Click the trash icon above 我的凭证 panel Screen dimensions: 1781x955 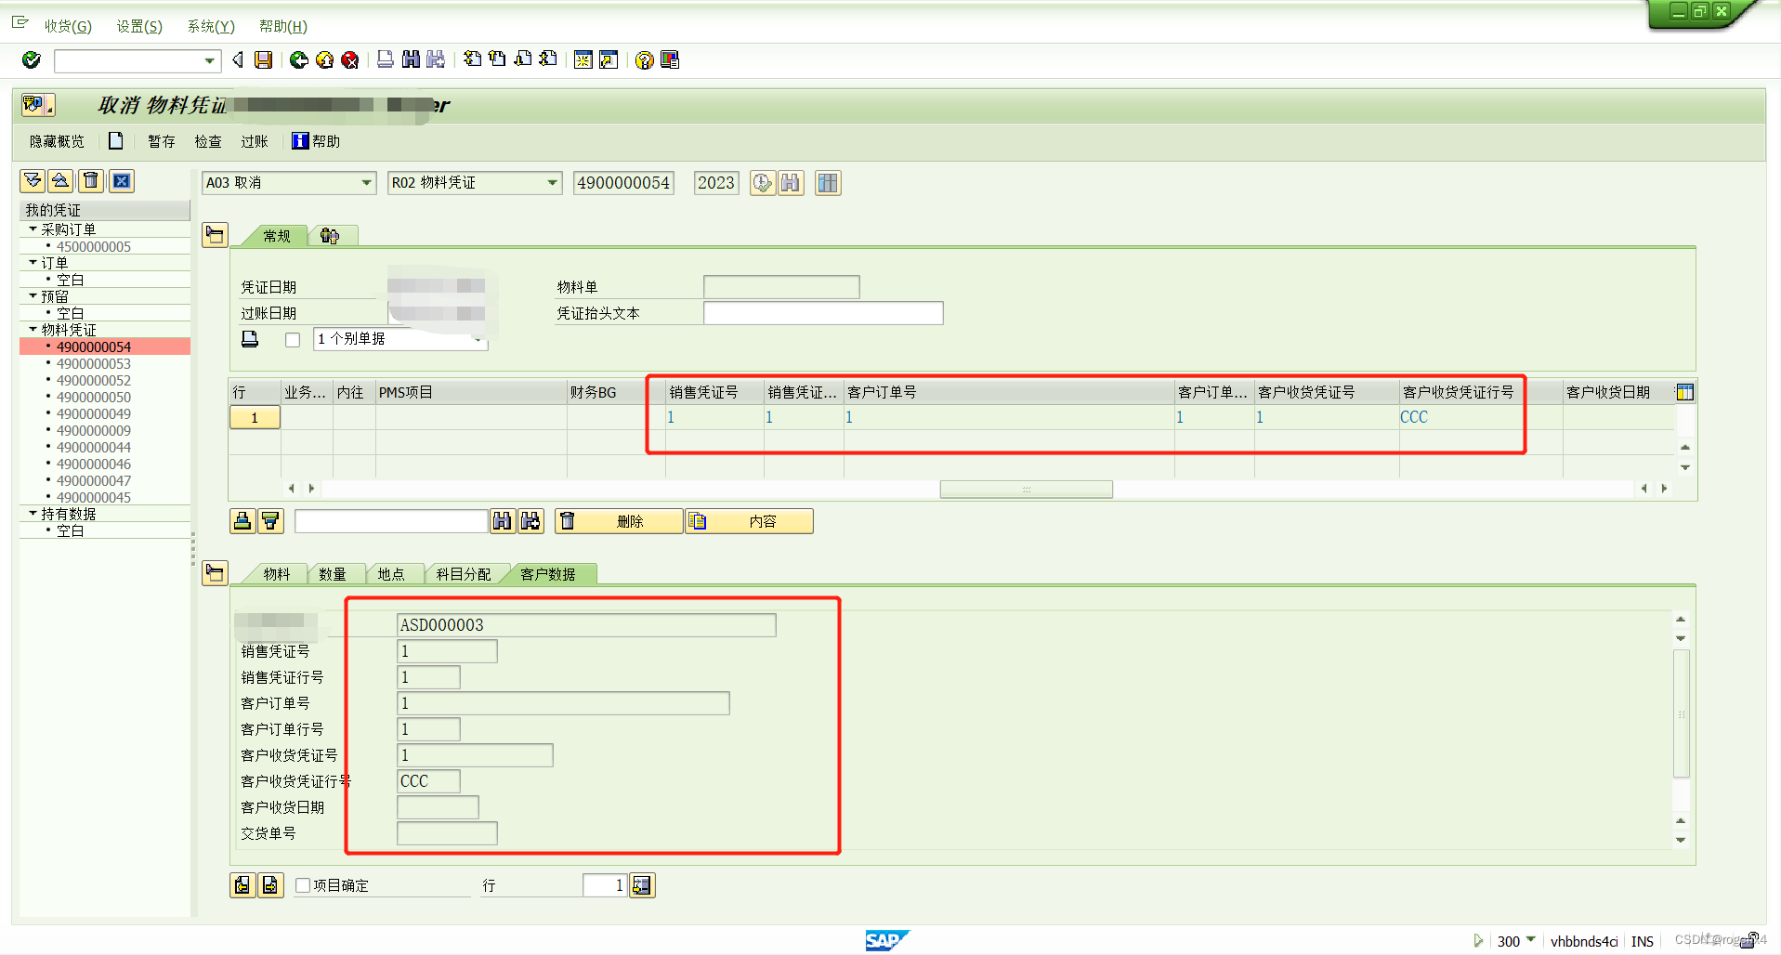90,180
